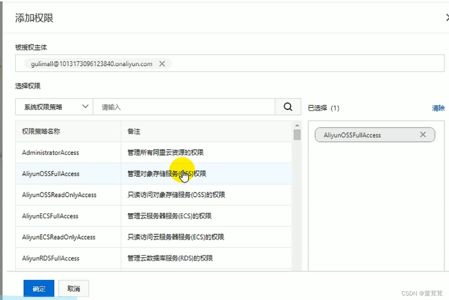
Task: Click the policy list scrollbar thumb
Action: click(x=297, y=135)
